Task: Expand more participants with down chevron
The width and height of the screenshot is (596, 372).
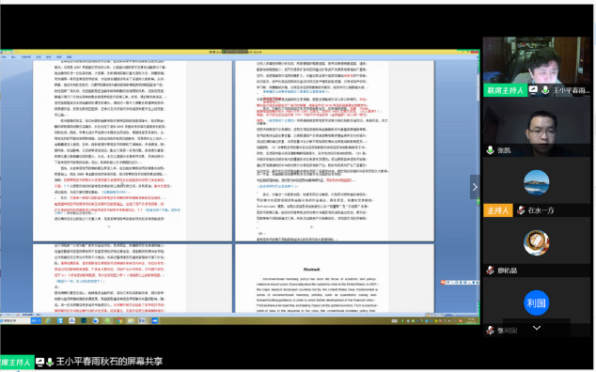Action: [x=537, y=328]
